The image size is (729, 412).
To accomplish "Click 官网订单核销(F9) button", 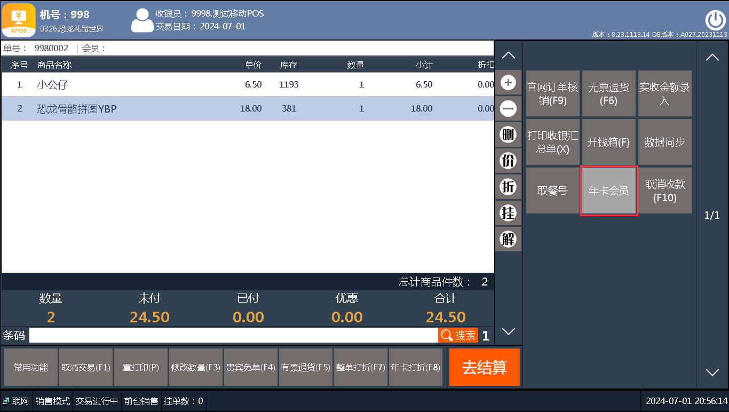I will pyautogui.click(x=553, y=93).
